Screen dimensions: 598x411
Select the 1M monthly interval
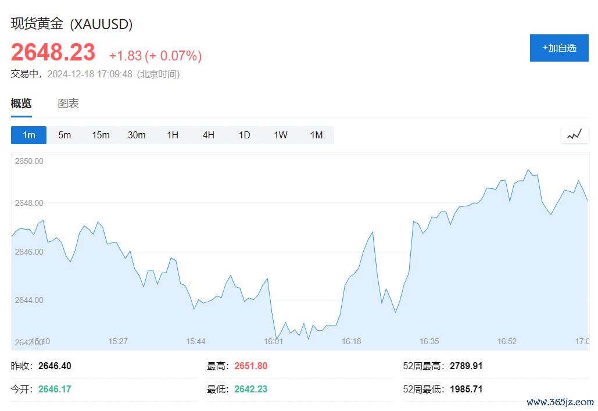pyautogui.click(x=316, y=135)
